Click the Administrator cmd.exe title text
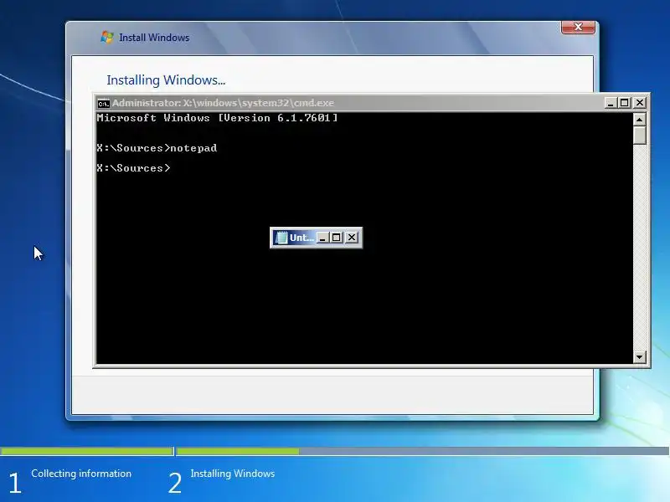Screen dimensions: 670x502 point(223,103)
